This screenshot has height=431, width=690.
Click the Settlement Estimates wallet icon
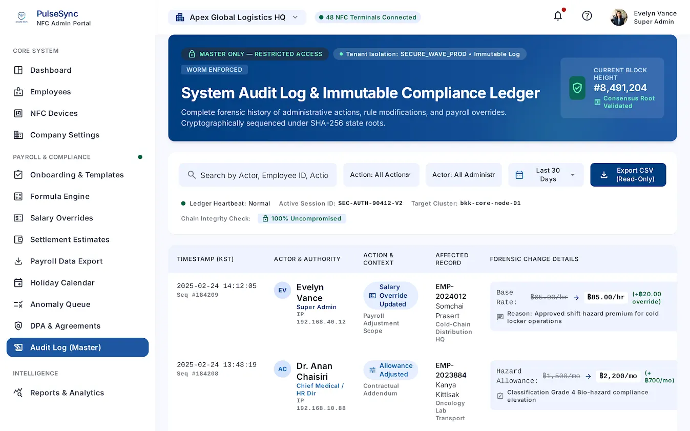click(18, 239)
